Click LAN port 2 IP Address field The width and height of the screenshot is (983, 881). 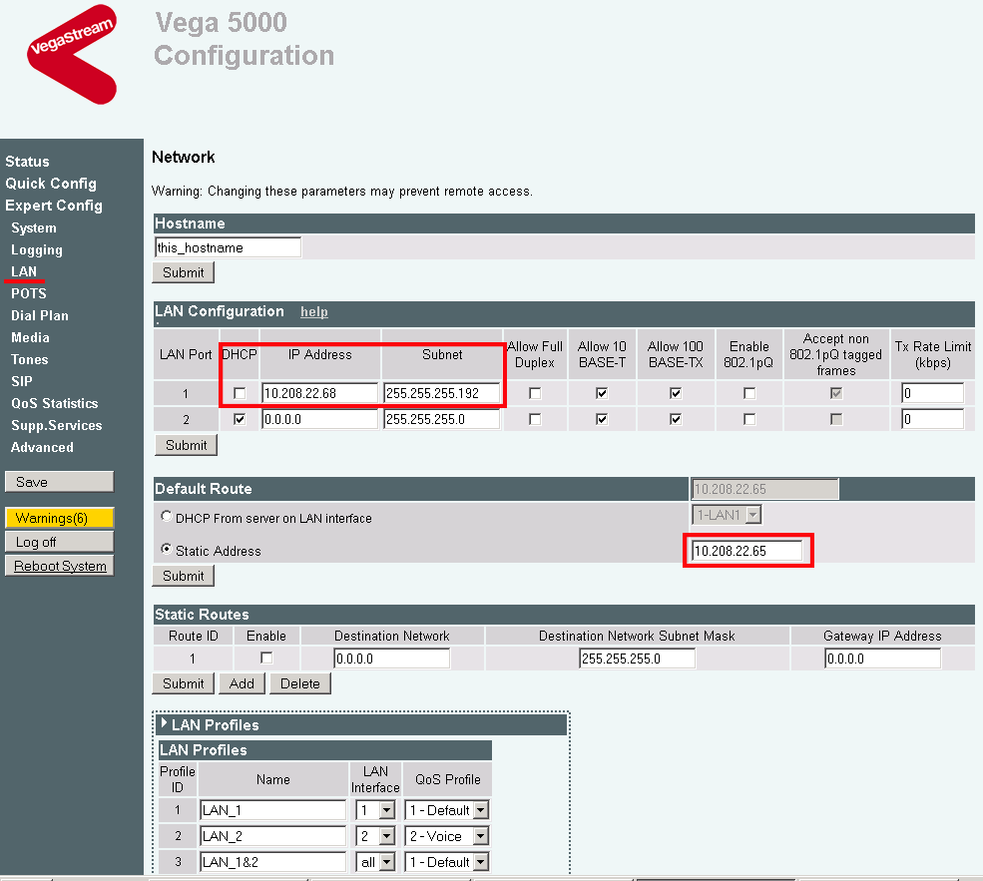[x=319, y=419]
